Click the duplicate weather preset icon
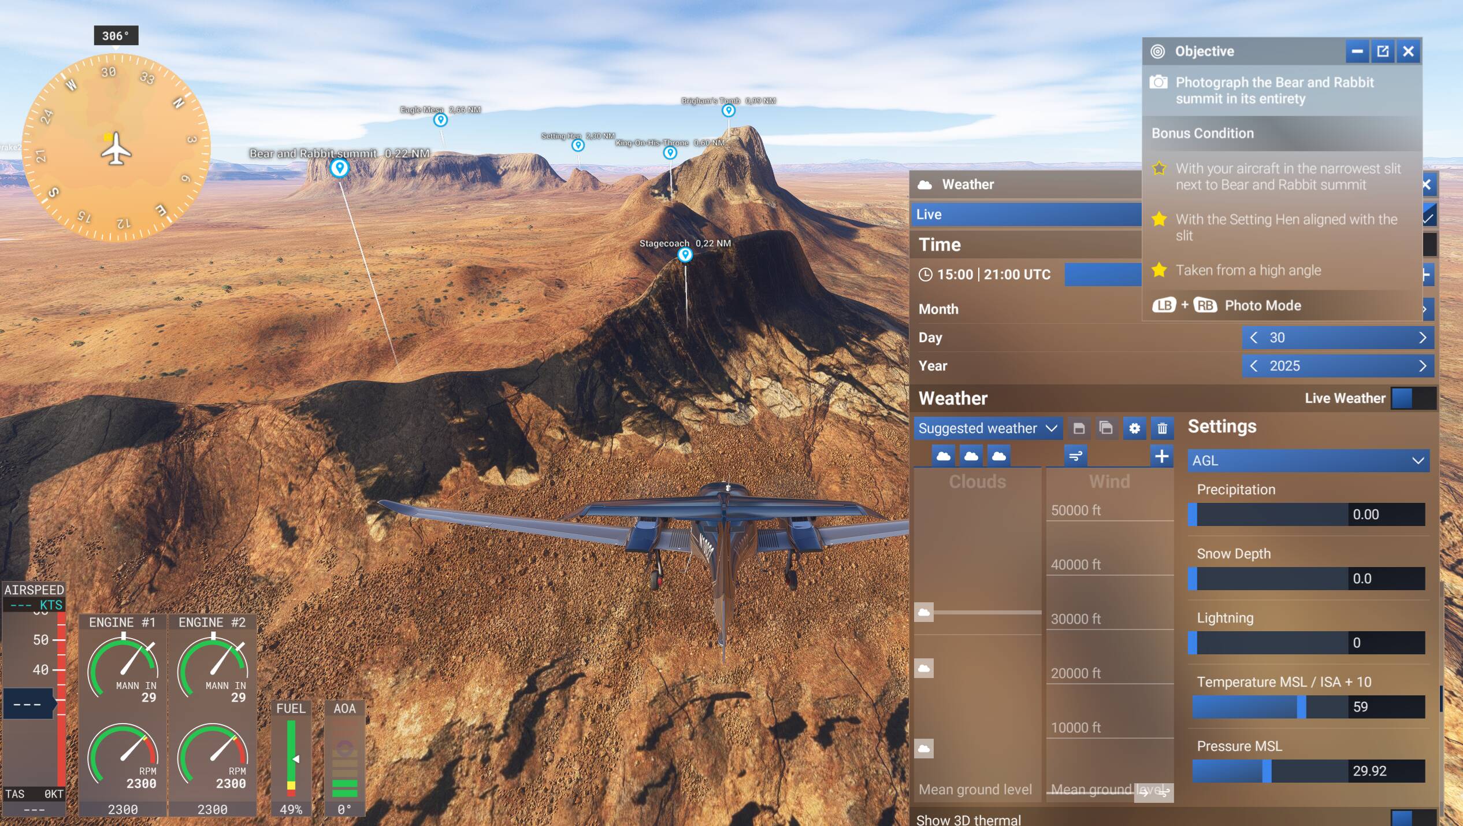The width and height of the screenshot is (1463, 826). [1106, 428]
